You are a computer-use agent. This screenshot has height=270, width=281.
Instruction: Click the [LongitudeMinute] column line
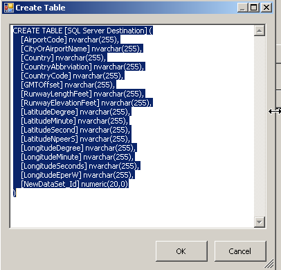(78, 157)
